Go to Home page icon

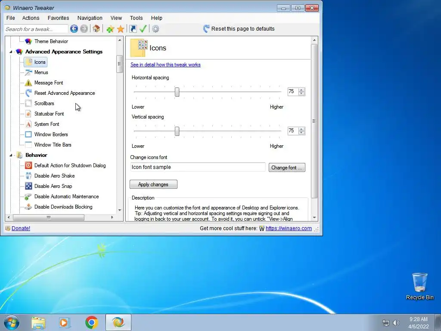[96, 28]
